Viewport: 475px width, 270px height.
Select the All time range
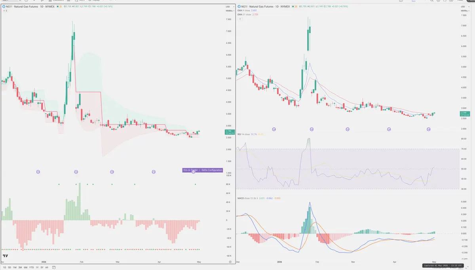pyautogui.click(x=47, y=268)
